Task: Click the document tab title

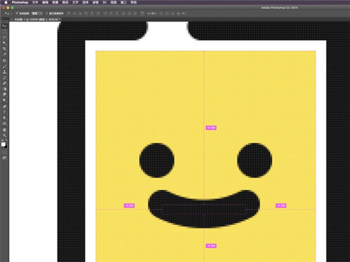Action: tap(36, 20)
